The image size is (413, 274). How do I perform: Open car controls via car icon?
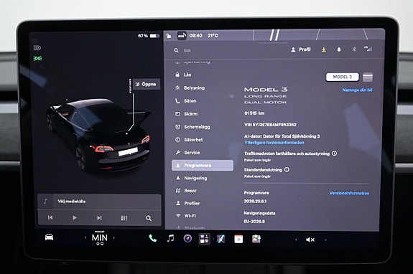[50, 237]
